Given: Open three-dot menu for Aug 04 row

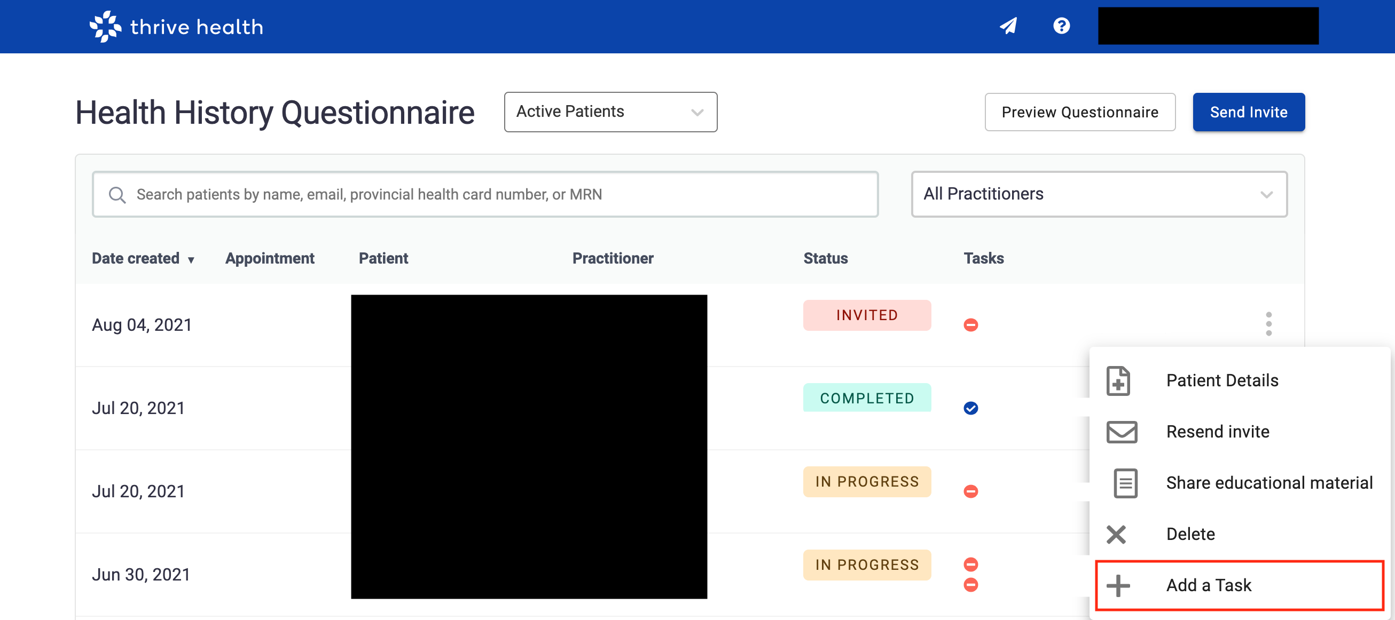Looking at the screenshot, I should 1268,324.
